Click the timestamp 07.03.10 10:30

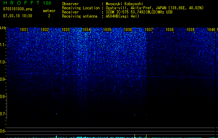pyautogui.click(x=18, y=16)
